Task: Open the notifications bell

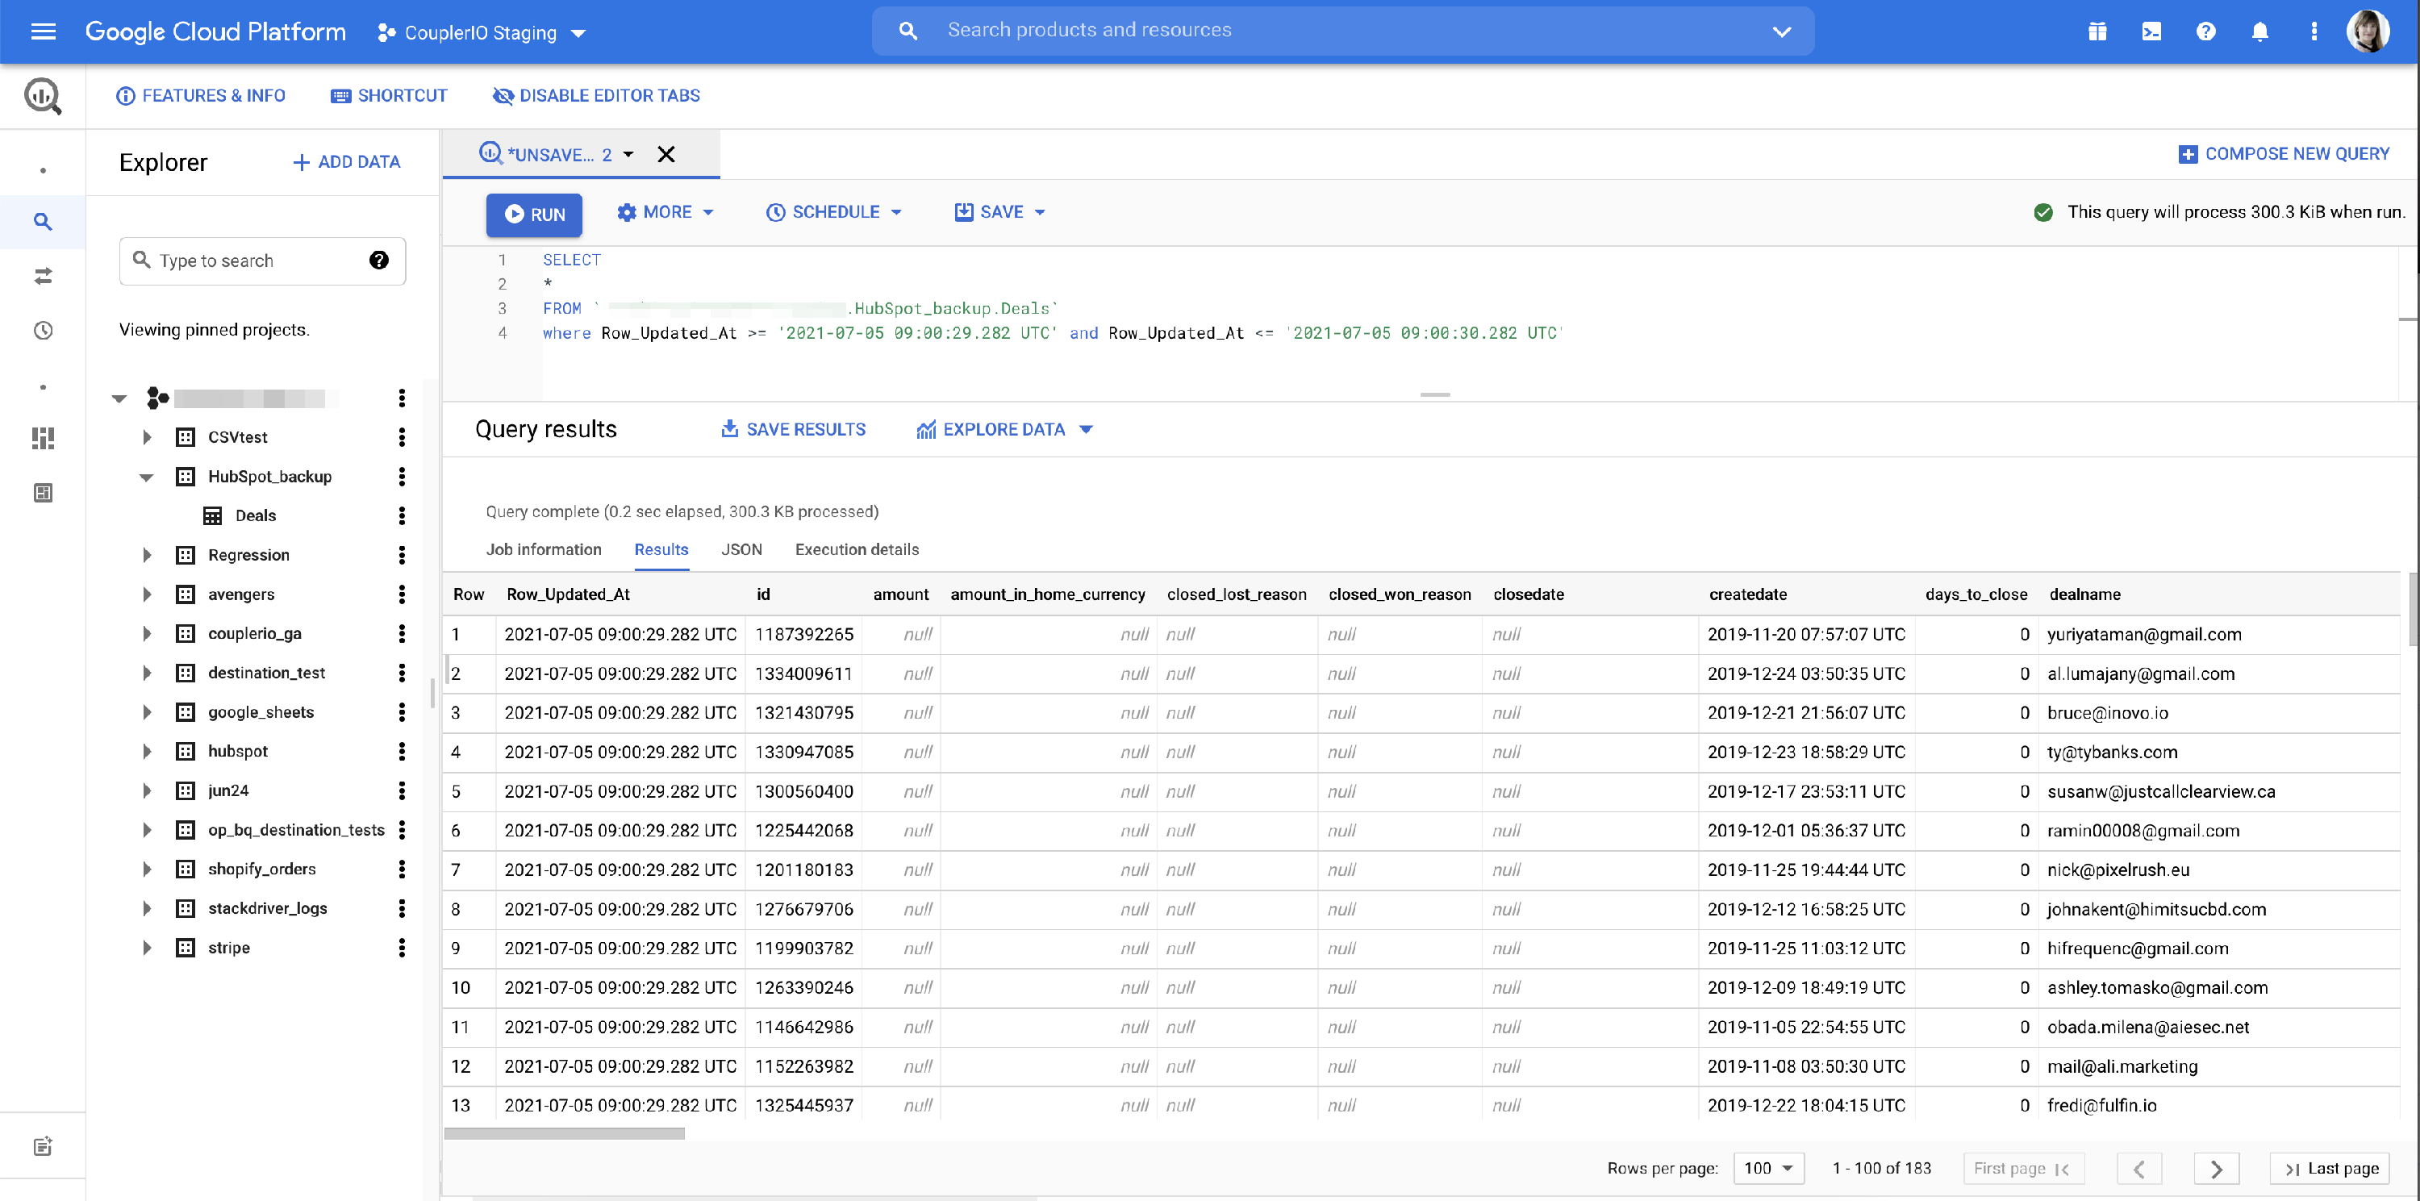Action: coord(2260,32)
